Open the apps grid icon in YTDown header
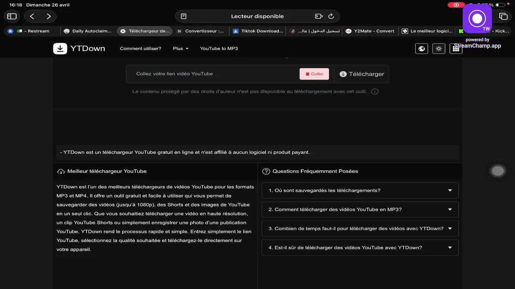Screen dimensions: 515x289 point(456,49)
